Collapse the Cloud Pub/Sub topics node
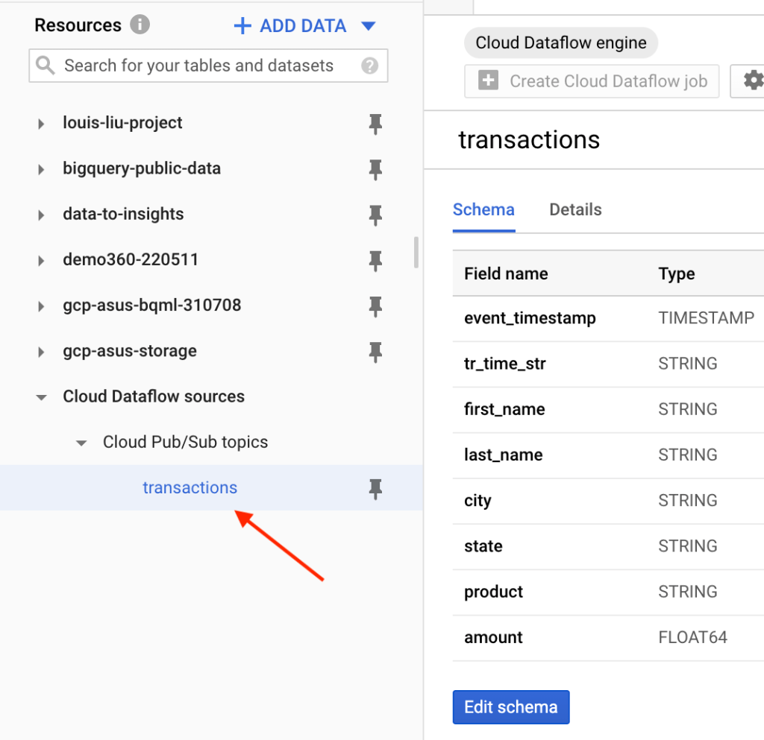The width and height of the screenshot is (764, 740). (x=81, y=443)
